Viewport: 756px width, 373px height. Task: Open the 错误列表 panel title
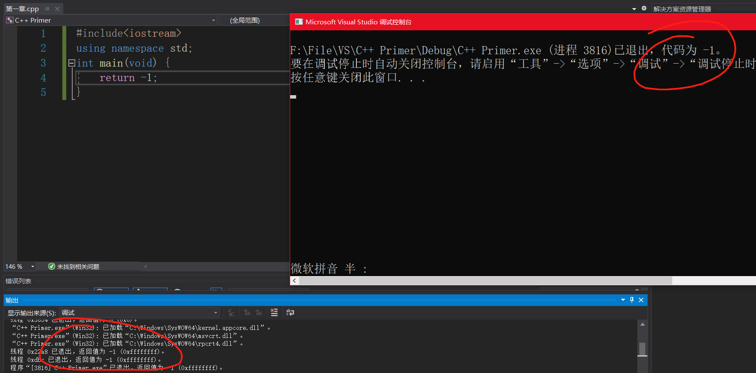tap(18, 281)
